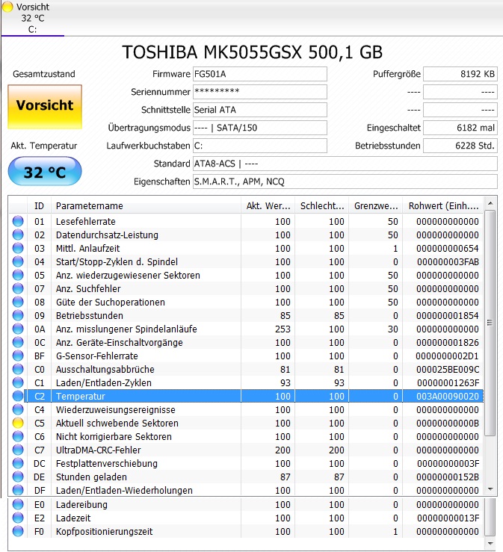503x552 pixels.
Task: Sort by Parametername column header
Action: 146,206
